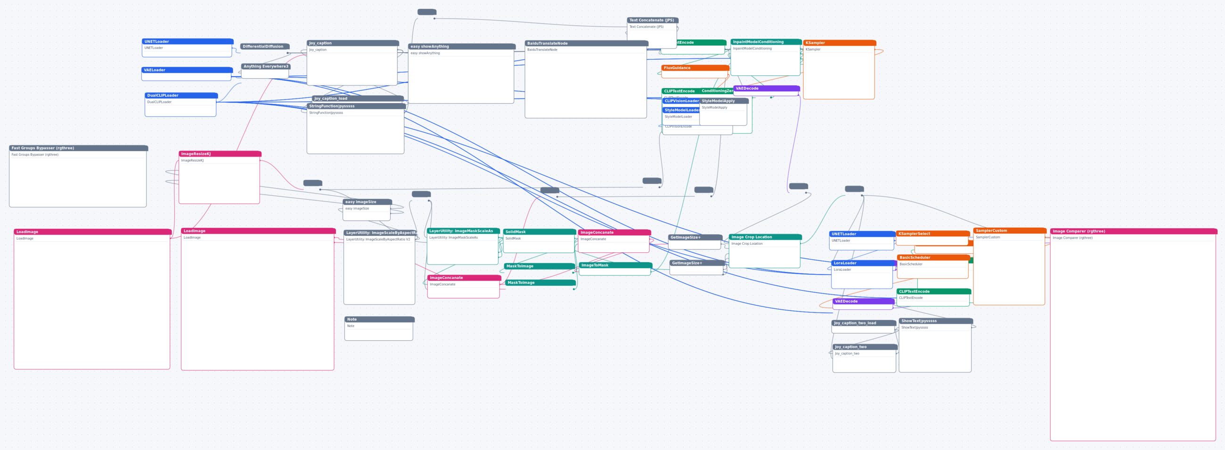
Task: Click the KSampler node title bar
Action: [x=839, y=43]
